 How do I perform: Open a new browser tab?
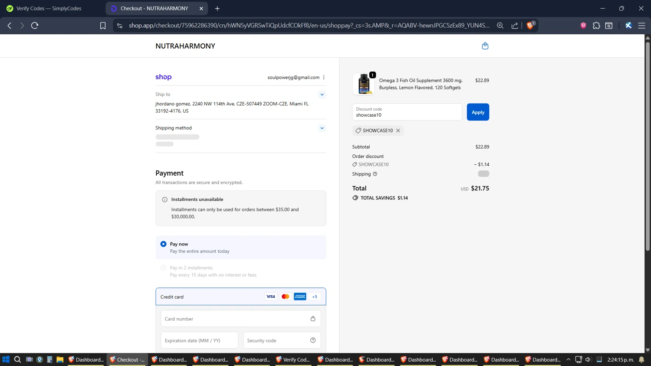217,8
